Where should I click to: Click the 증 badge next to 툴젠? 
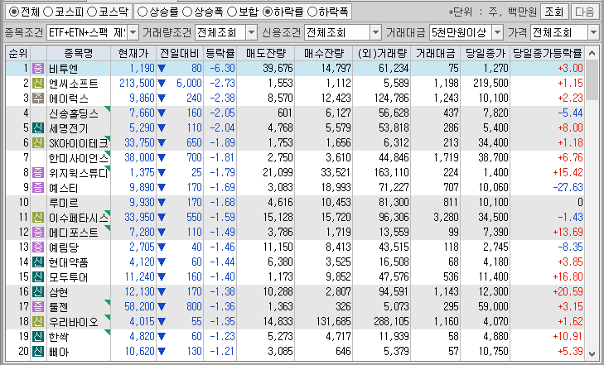point(38,306)
